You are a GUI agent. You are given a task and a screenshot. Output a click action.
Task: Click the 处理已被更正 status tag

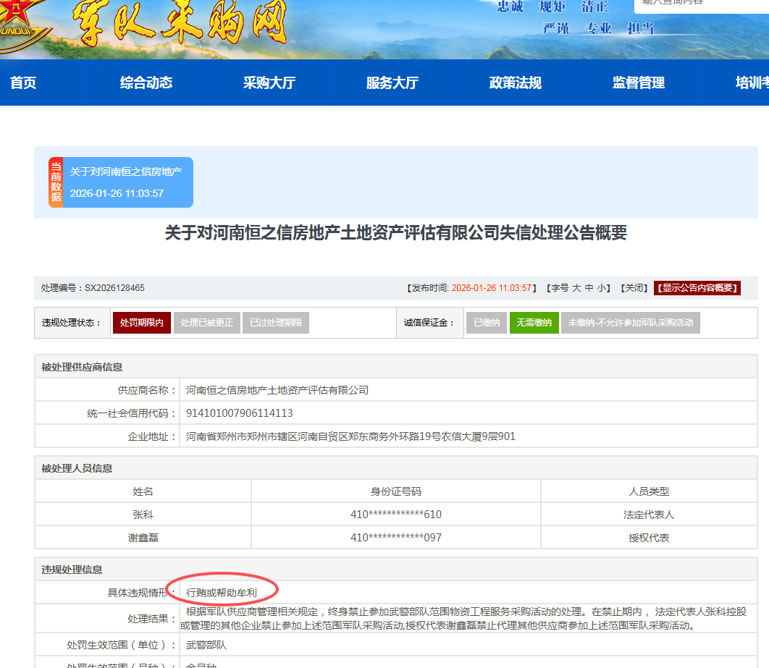(x=206, y=323)
